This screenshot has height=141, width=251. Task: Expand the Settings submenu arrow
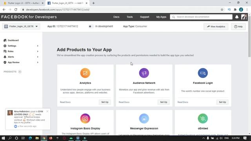(x=38, y=46)
